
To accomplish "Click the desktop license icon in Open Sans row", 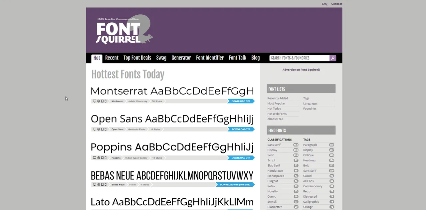I will pos(95,129).
